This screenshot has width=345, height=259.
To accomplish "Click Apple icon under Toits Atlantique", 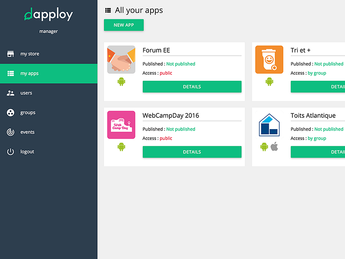I will (274, 146).
